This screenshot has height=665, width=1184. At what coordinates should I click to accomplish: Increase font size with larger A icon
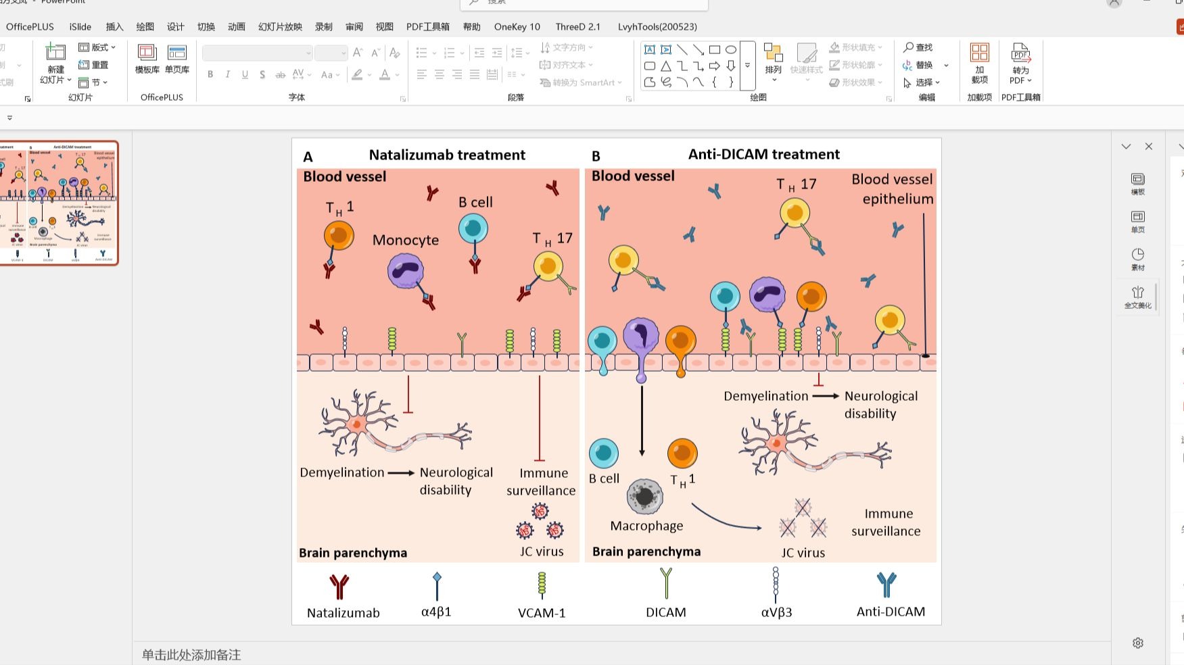(358, 53)
